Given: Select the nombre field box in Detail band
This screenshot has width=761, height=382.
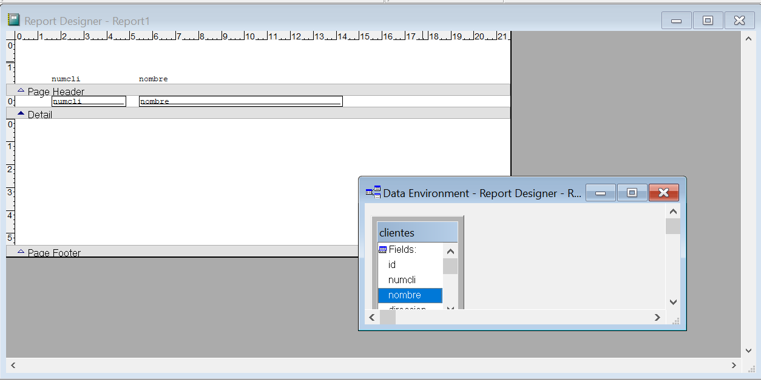Looking at the screenshot, I should [240, 101].
